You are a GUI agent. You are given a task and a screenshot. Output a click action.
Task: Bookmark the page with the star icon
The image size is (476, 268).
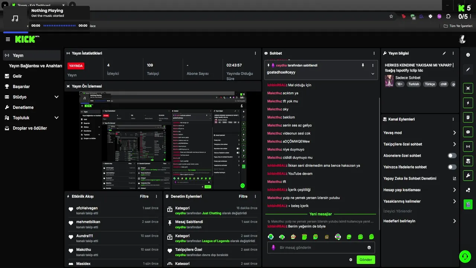tap(391, 16)
